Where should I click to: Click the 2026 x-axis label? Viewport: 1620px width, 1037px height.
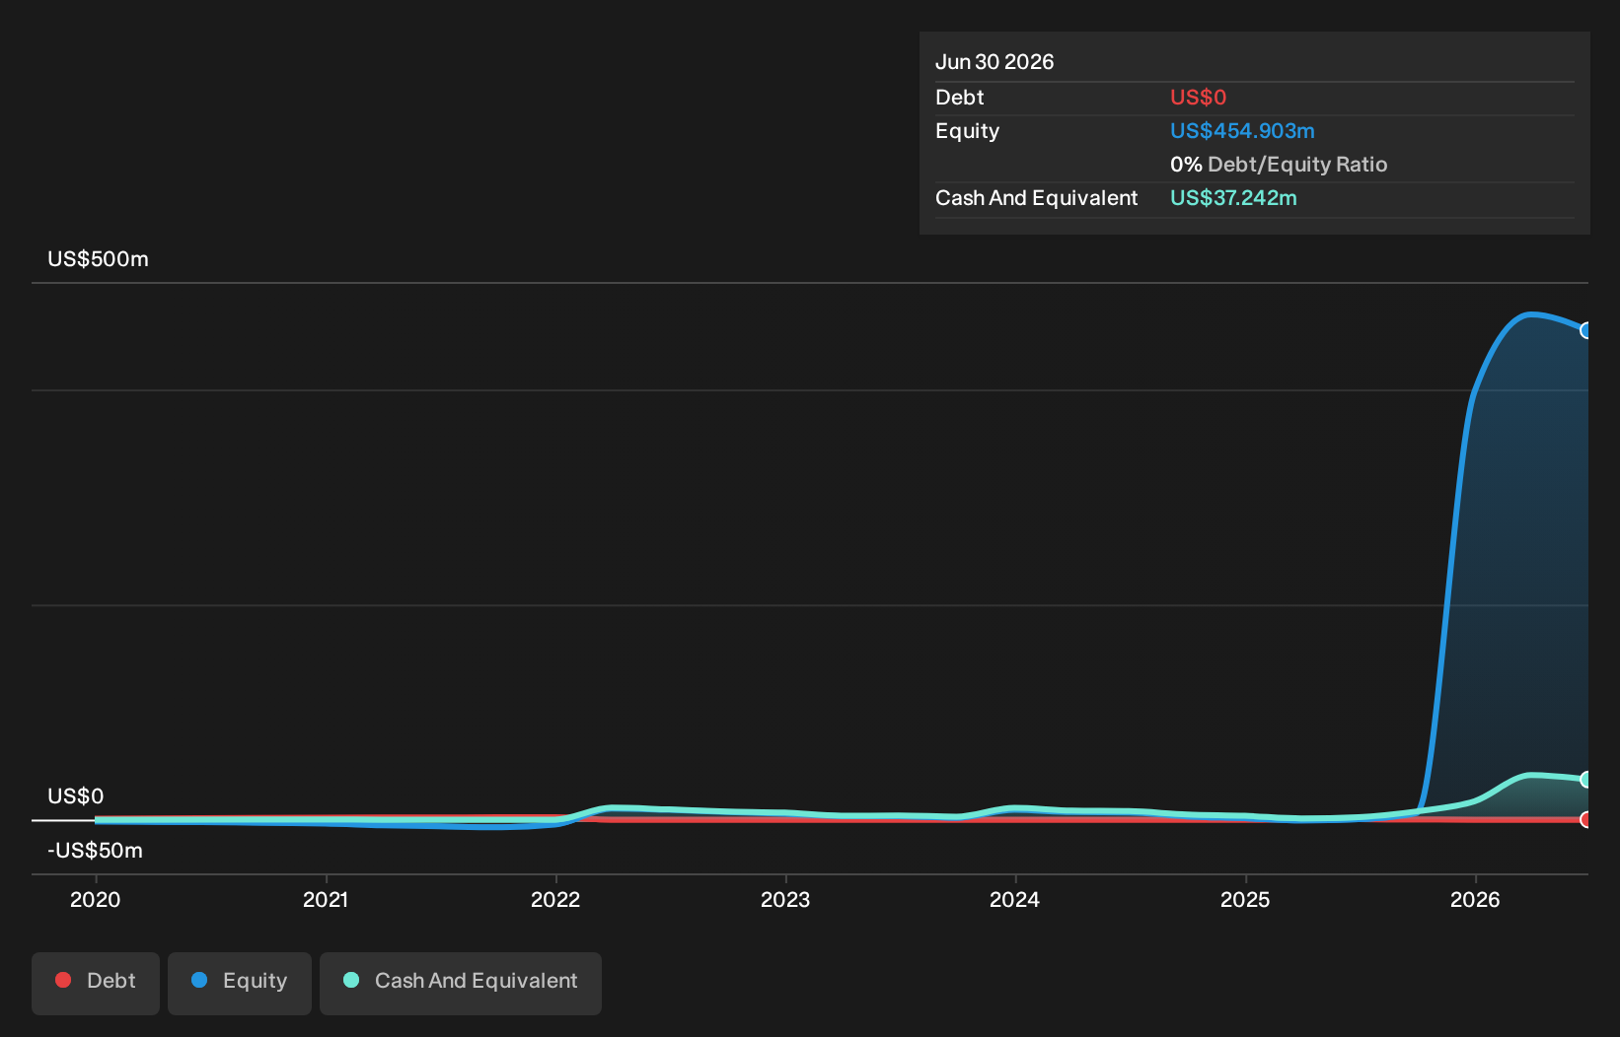1475,899
